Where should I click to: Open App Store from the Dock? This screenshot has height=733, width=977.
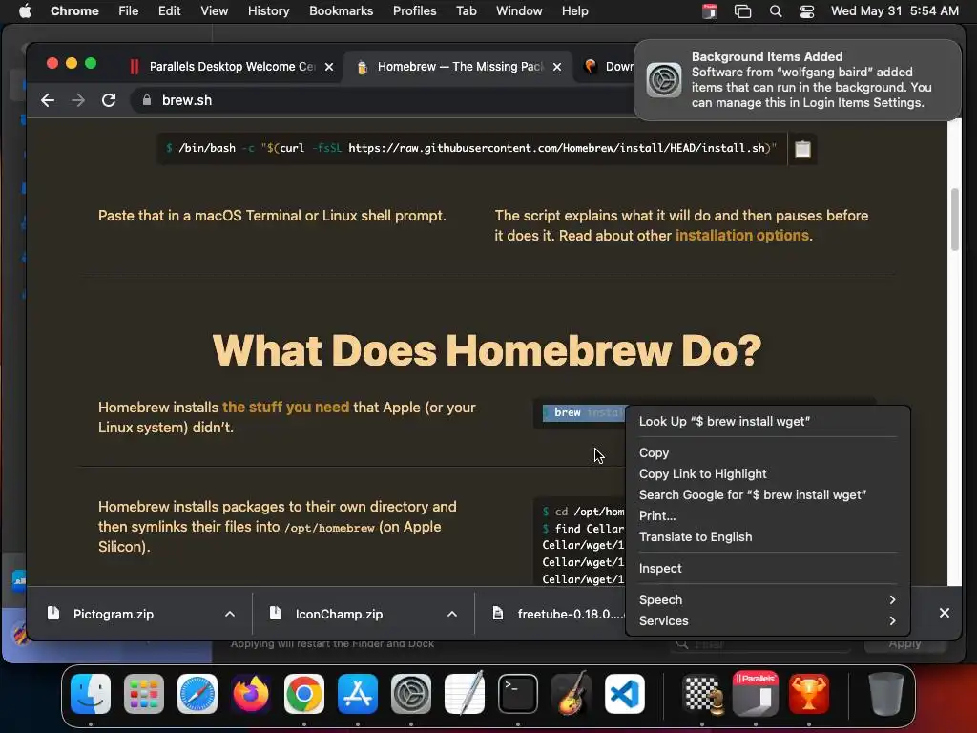pyautogui.click(x=358, y=694)
